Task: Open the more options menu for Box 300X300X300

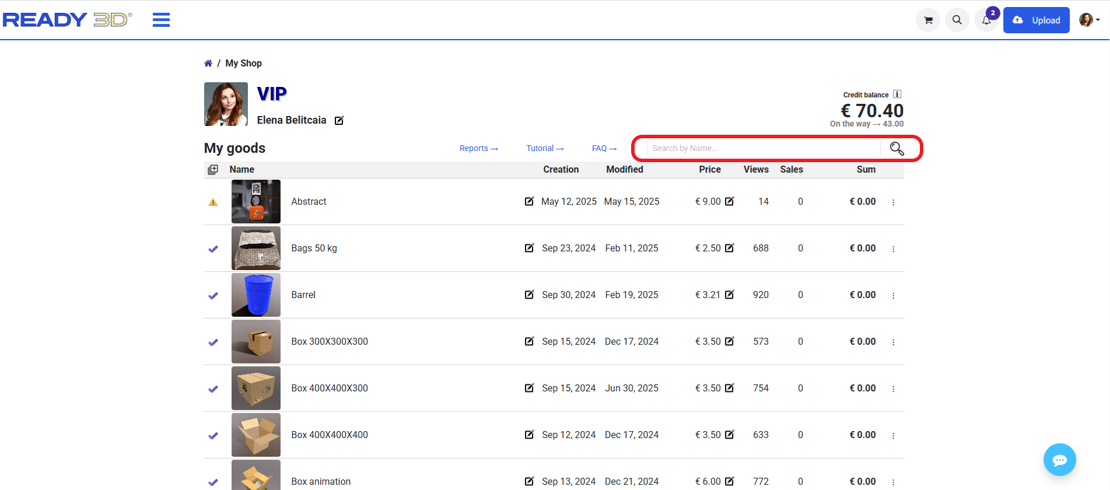Action: click(893, 342)
